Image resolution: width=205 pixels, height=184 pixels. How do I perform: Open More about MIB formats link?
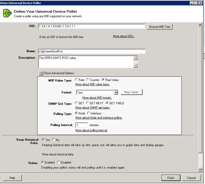tap(97, 98)
